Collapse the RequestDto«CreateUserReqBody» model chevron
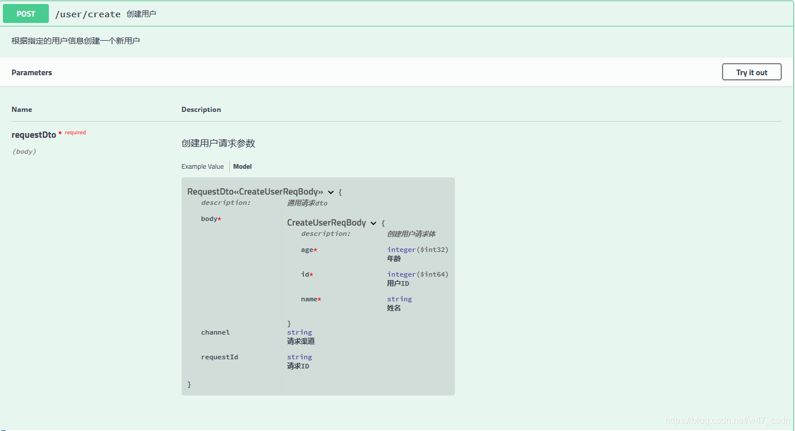Screen dimensions: 795x431 331,192
